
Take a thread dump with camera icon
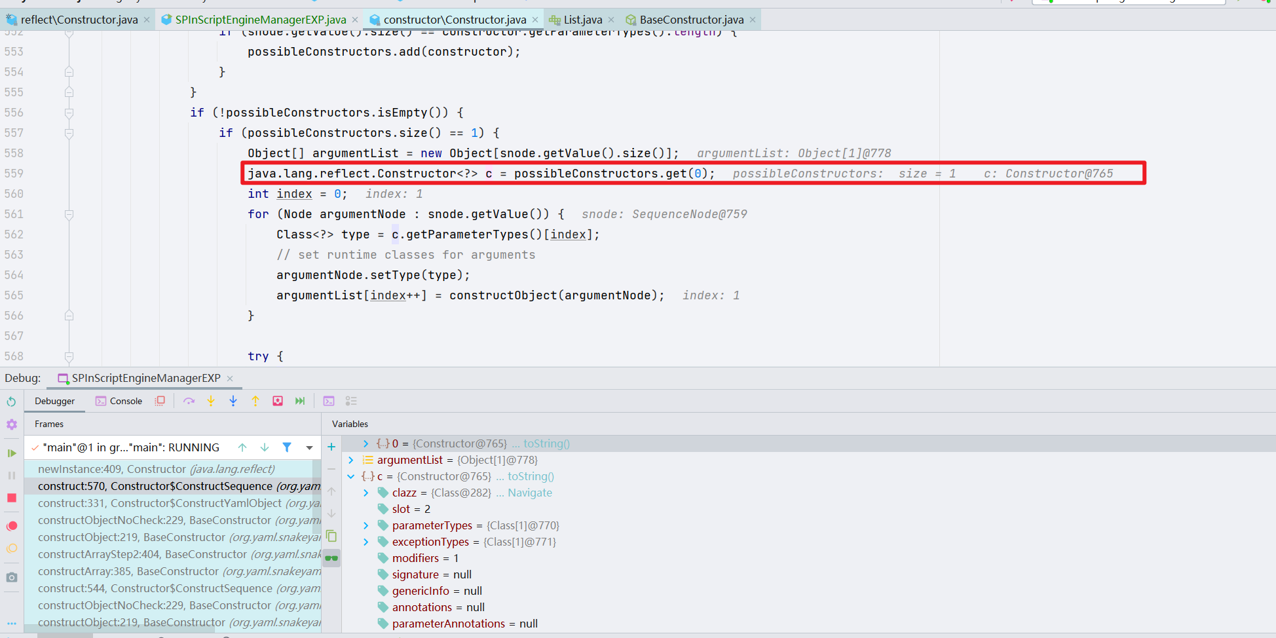pyautogui.click(x=12, y=577)
